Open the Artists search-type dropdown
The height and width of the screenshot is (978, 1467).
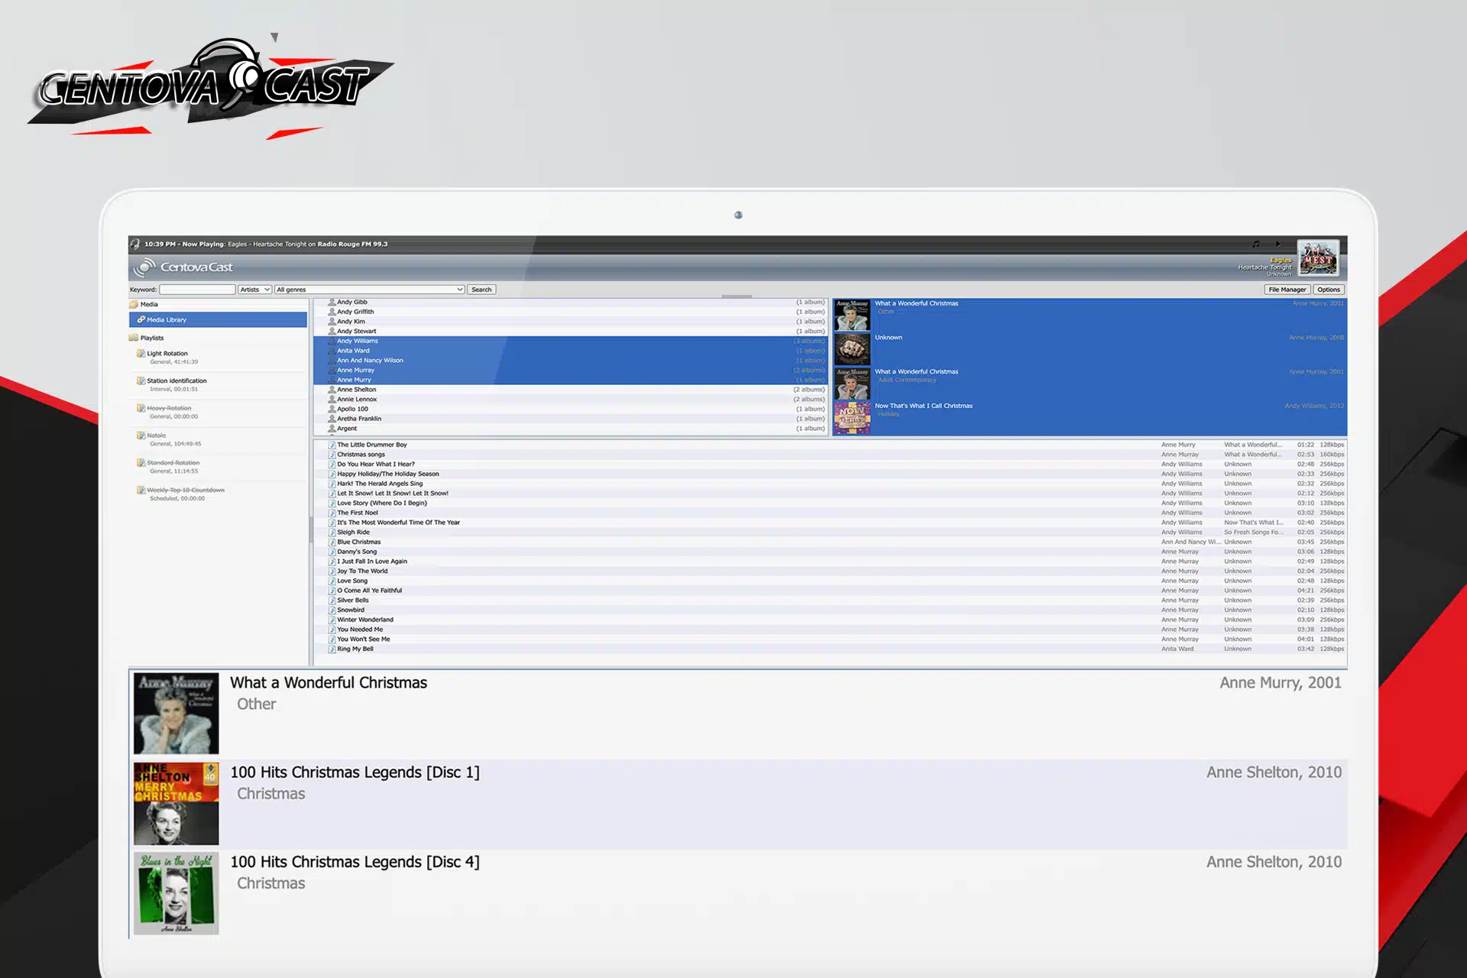pos(254,290)
